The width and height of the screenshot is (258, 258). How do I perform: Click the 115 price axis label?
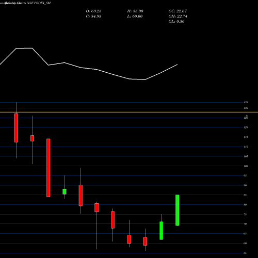tap(246, 137)
